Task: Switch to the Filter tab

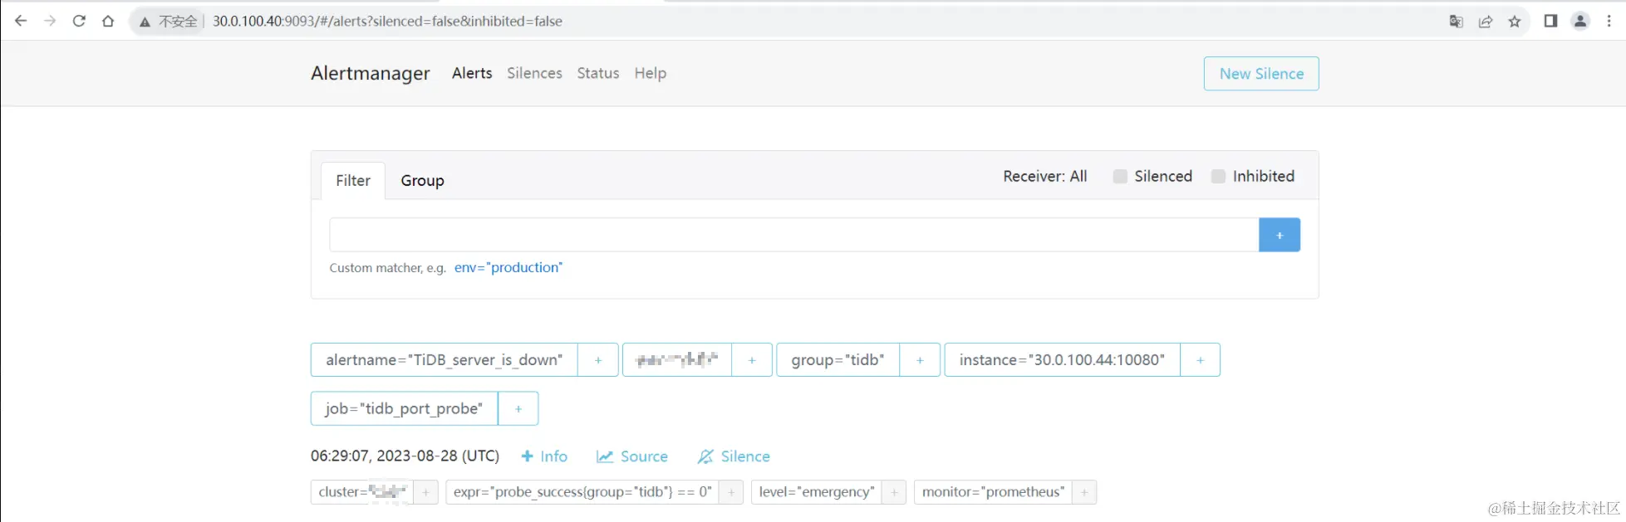Action: pyautogui.click(x=353, y=180)
